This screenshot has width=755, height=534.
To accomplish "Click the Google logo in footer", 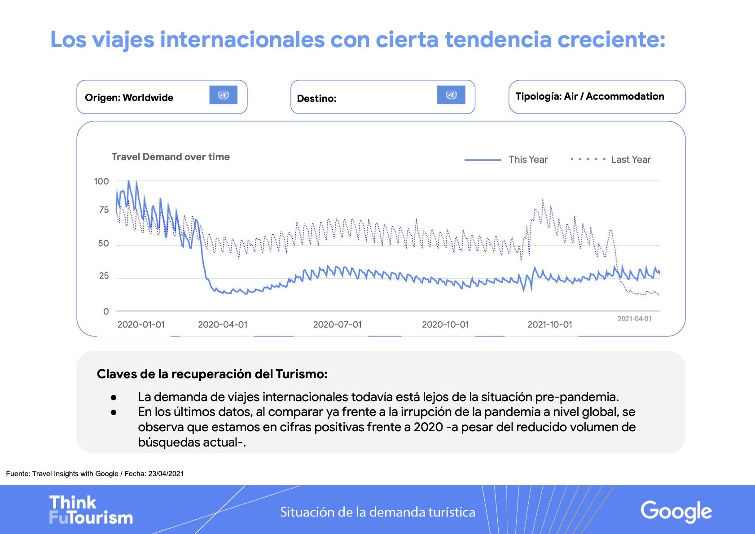I will 676,512.
